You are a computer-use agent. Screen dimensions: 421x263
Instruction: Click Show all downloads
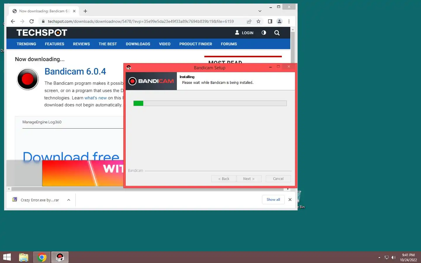pyautogui.click(x=273, y=200)
